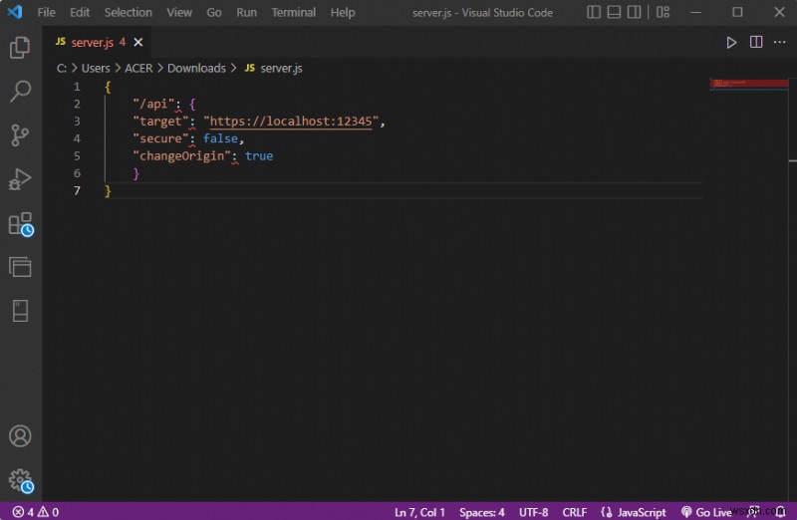Select the UTF-8 encoding indicator
The height and width of the screenshot is (520, 797).
(531, 512)
